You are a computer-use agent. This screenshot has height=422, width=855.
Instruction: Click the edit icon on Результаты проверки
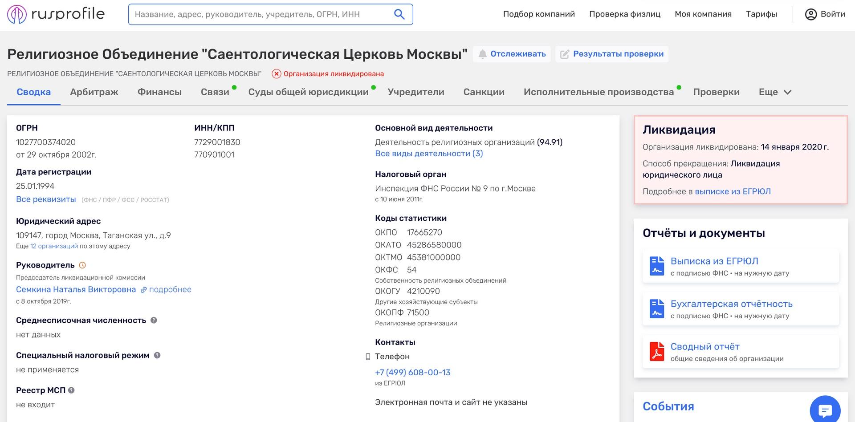click(565, 54)
